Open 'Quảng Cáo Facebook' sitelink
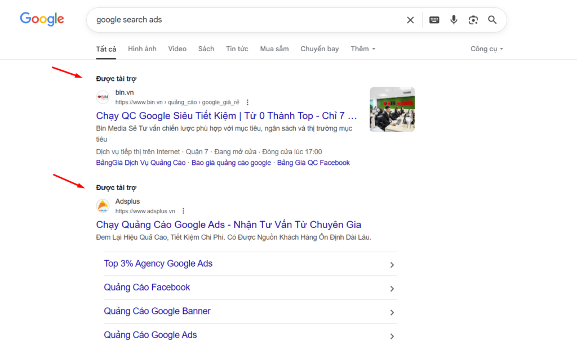Image resolution: width=577 pixels, height=345 pixels. pos(147,288)
